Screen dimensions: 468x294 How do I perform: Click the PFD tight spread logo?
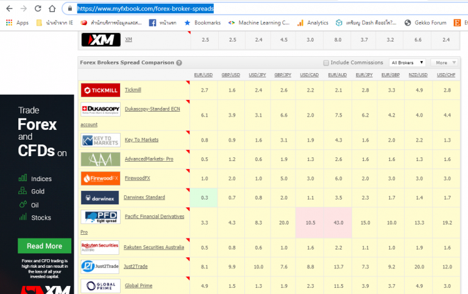tap(101, 217)
